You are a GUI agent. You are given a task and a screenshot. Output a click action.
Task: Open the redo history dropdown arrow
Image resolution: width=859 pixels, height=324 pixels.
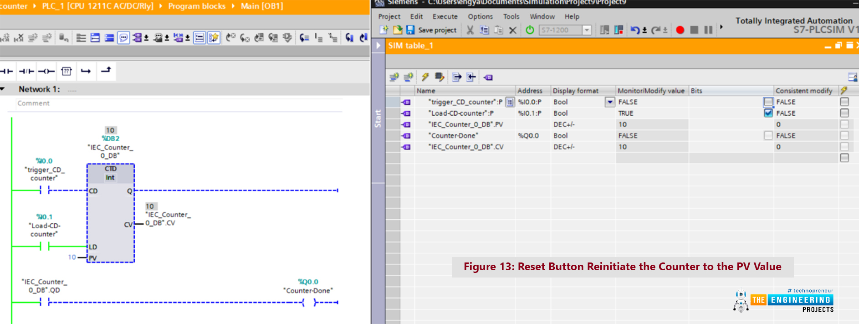coord(665,31)
